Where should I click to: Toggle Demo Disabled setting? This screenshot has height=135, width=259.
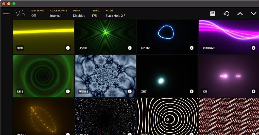(79, 16)
